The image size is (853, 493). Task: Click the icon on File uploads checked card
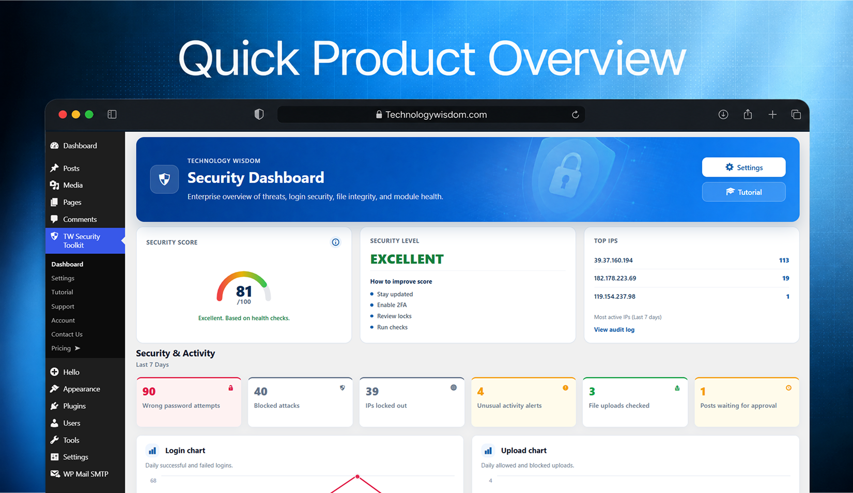point(677,388)
